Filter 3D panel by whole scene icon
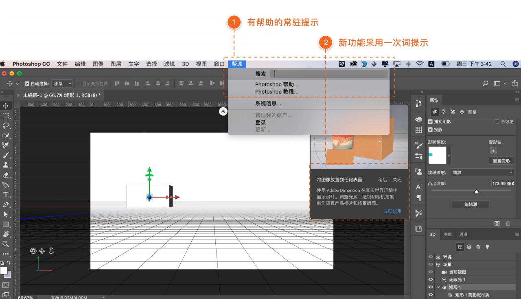The height and width of the screenshot is (299, 521). [x=460, y=247]
